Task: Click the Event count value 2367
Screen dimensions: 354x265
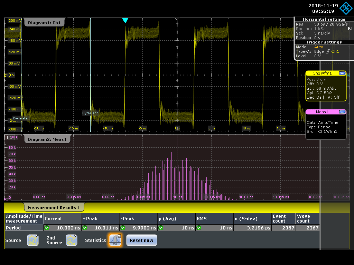Action: 288,228
